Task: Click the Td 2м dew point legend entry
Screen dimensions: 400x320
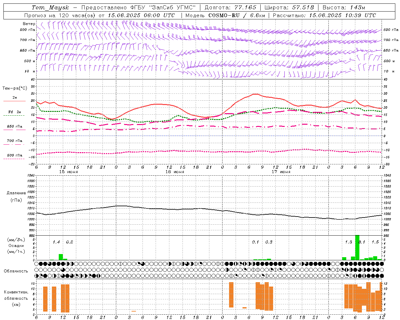Action: [14, 112]
